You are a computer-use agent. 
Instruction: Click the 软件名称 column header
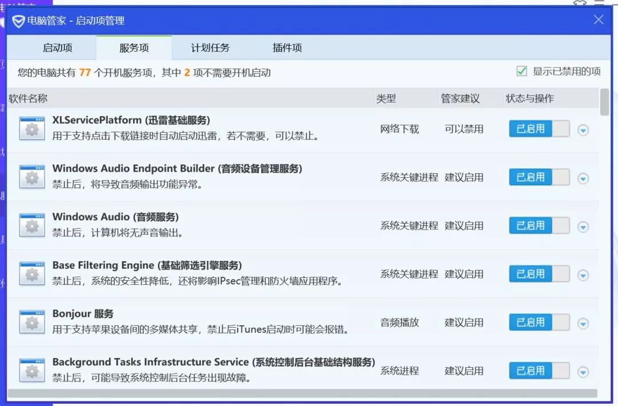[28, 98]
